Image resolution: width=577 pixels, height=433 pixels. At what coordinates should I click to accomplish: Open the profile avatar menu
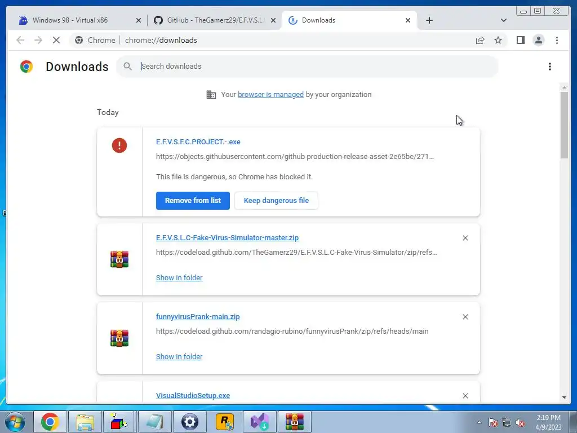[538, 40]
